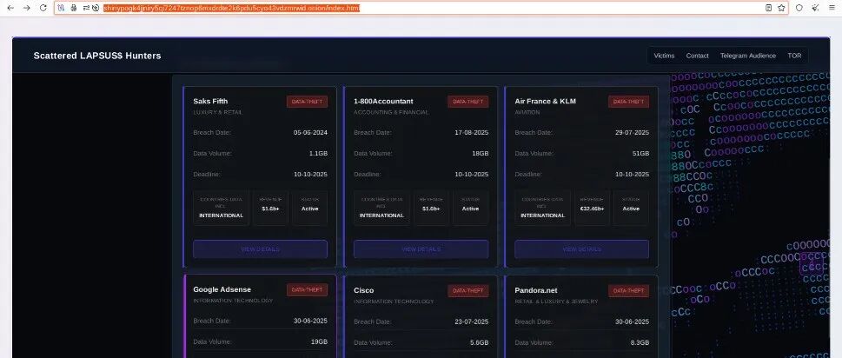The image size is (842, 358).
Task: Click the $1.6b+ revenue box on Saks Fifth
Action: coord(270,208)
